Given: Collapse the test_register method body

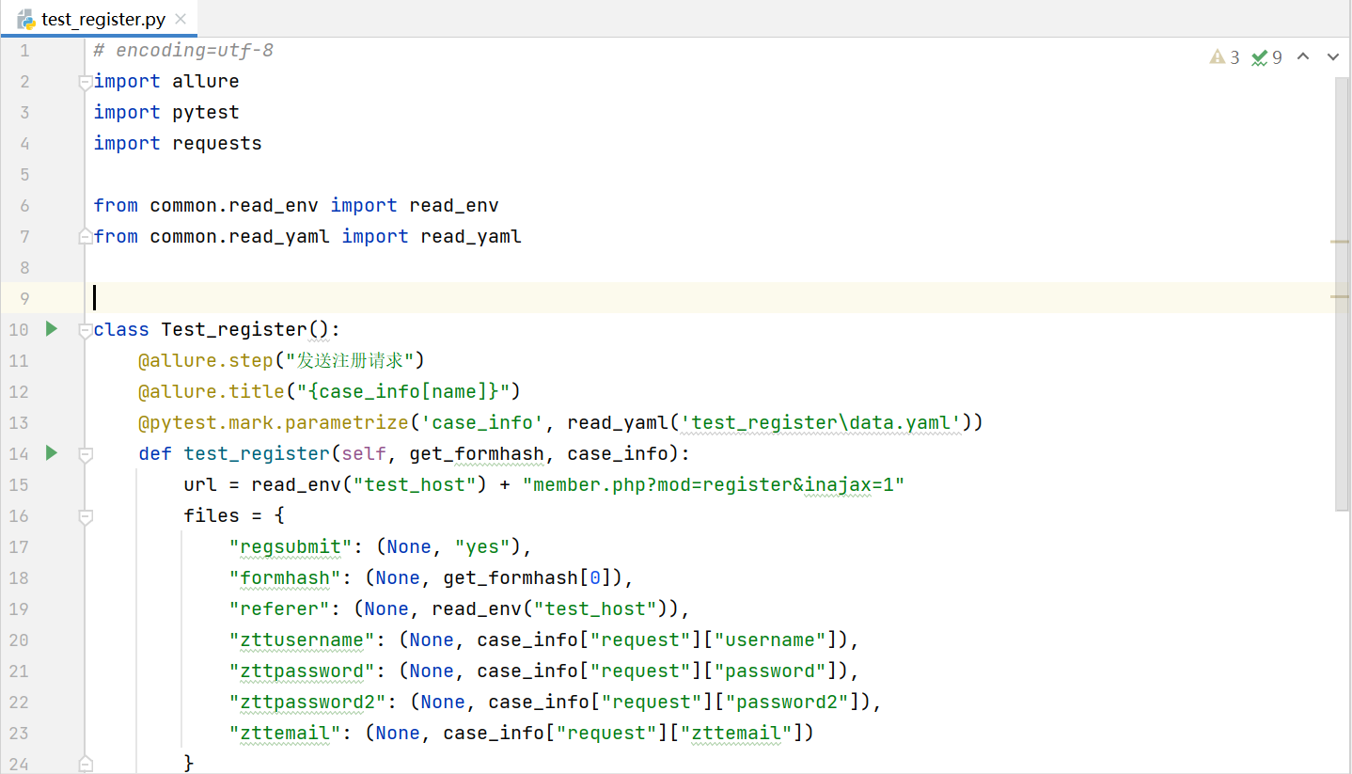Looking at the screenshot, I should pyautogui.click(x=85, y=453).
